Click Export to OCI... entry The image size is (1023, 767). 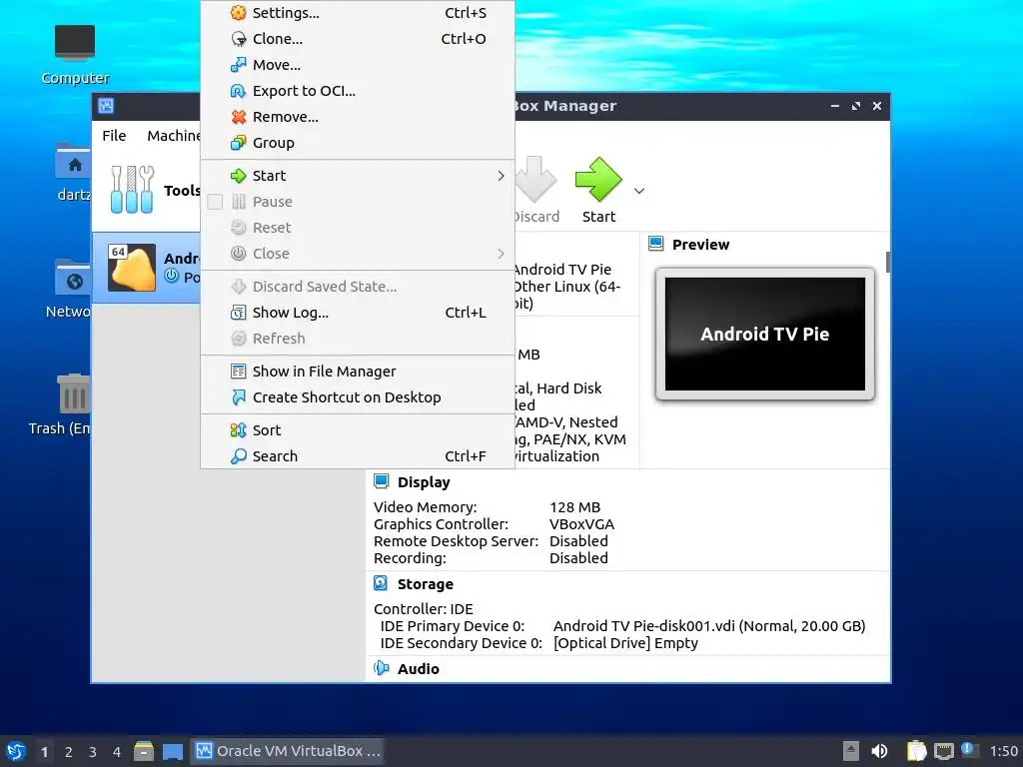[x=358, y=91]
